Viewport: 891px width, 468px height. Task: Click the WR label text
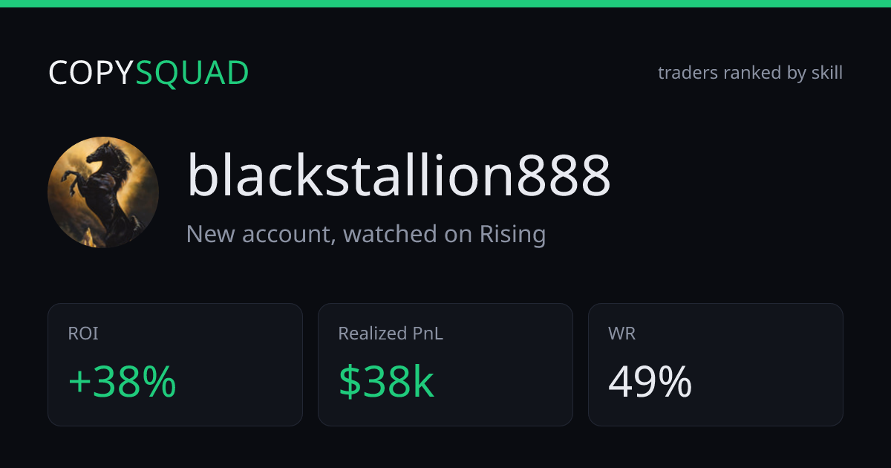(621, 334)
